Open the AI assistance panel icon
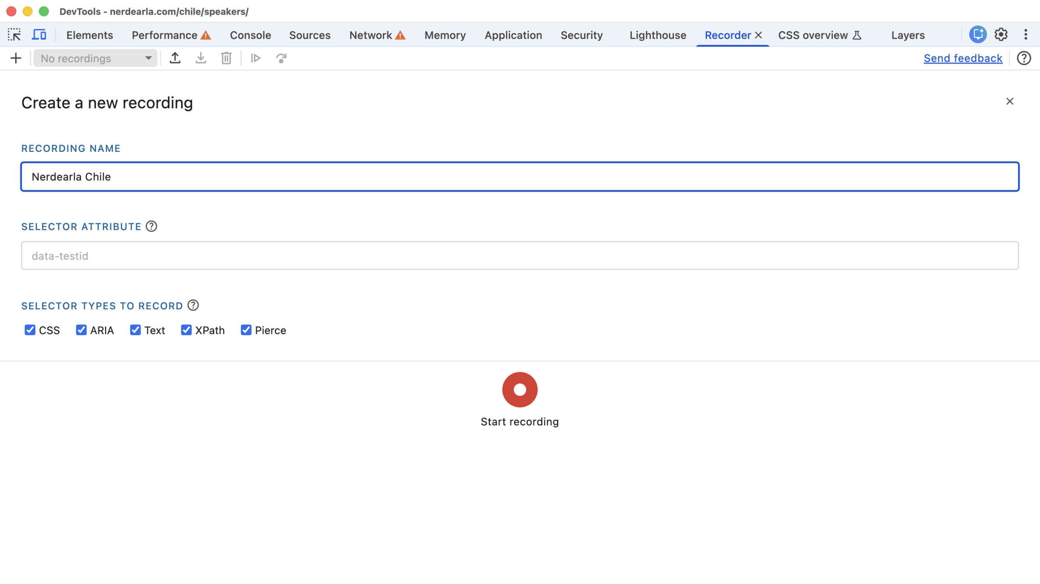The height and width of the screenshot is (584, 1040). point(977,35)
